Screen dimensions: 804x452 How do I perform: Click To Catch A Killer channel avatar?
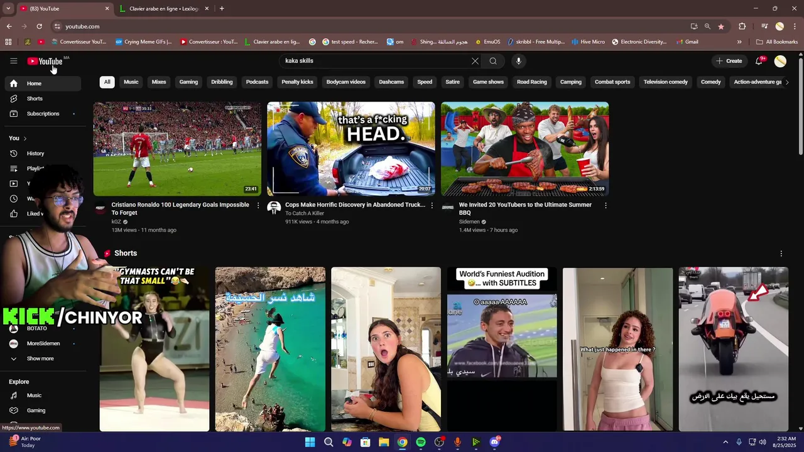tap(274, 208)
